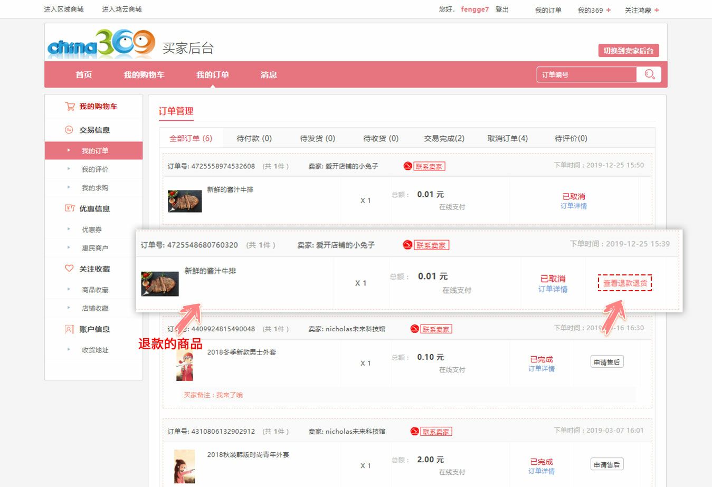Switch to the 待付款 (0) tab
712x487 pixels.
tap(254, 138)
